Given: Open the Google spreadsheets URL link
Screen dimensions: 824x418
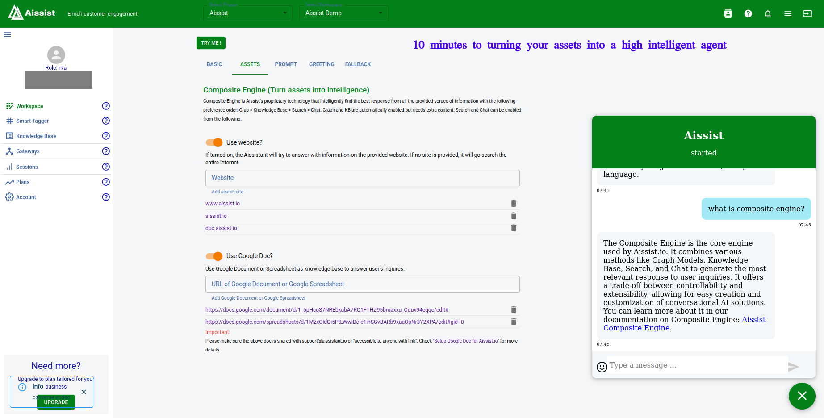Looking at the screenshot, I should pyautogui.click(x=335, y=322).
